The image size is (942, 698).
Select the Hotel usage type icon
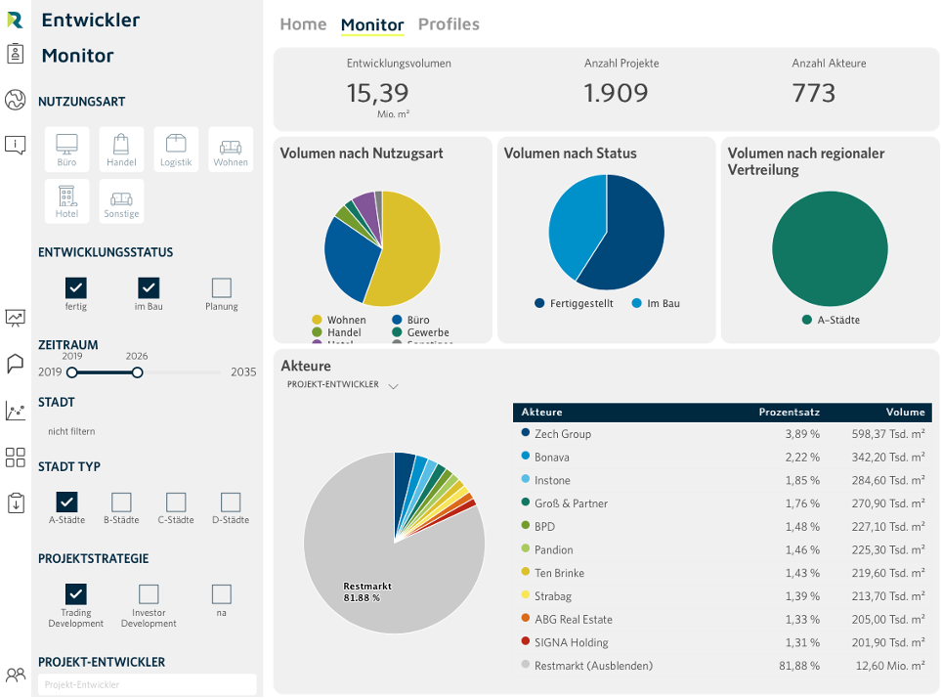click(66, 200)
